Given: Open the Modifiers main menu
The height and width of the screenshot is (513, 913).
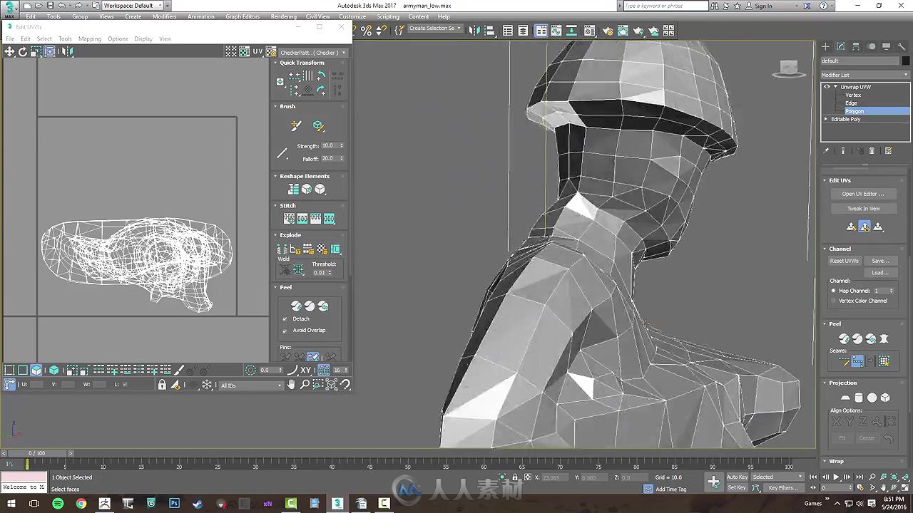Looking at the screenshot, I should (x=164, y=16).
